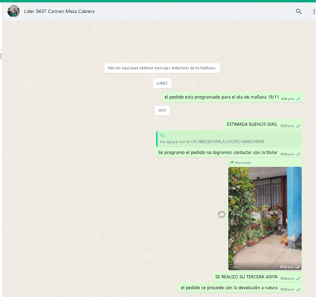The image size is (316, 297).
Task: Load earlier messages from your phone
Action: 162,68
